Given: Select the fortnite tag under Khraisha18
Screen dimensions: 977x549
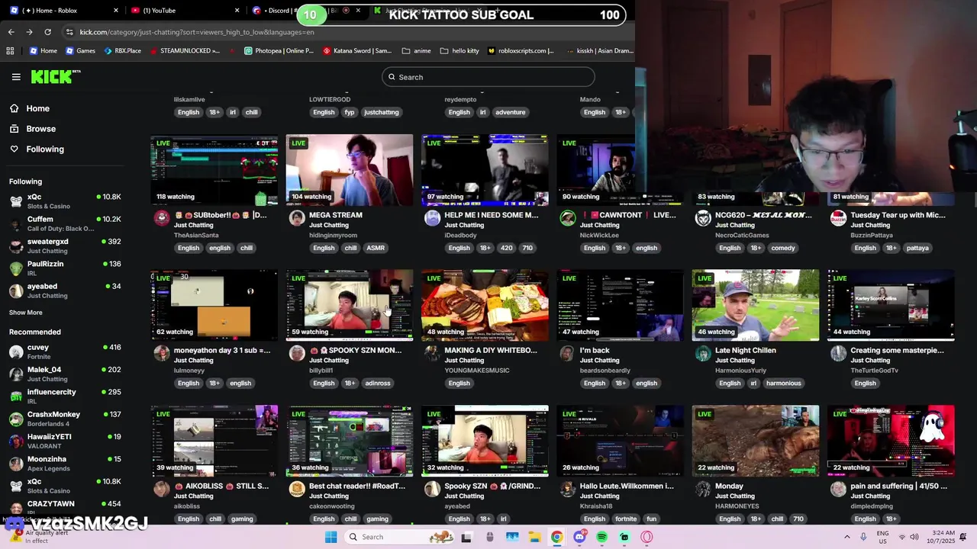Looking at the screenshot, I should pyautogui.click(x=626, y=519).
